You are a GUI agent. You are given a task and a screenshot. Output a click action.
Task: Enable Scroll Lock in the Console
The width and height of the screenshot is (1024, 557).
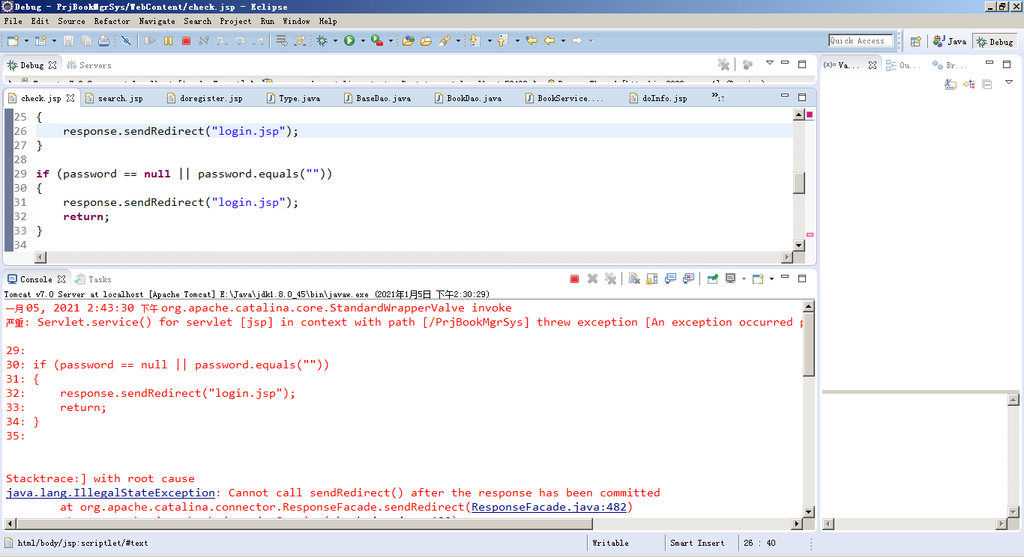[x=651, y=278]
